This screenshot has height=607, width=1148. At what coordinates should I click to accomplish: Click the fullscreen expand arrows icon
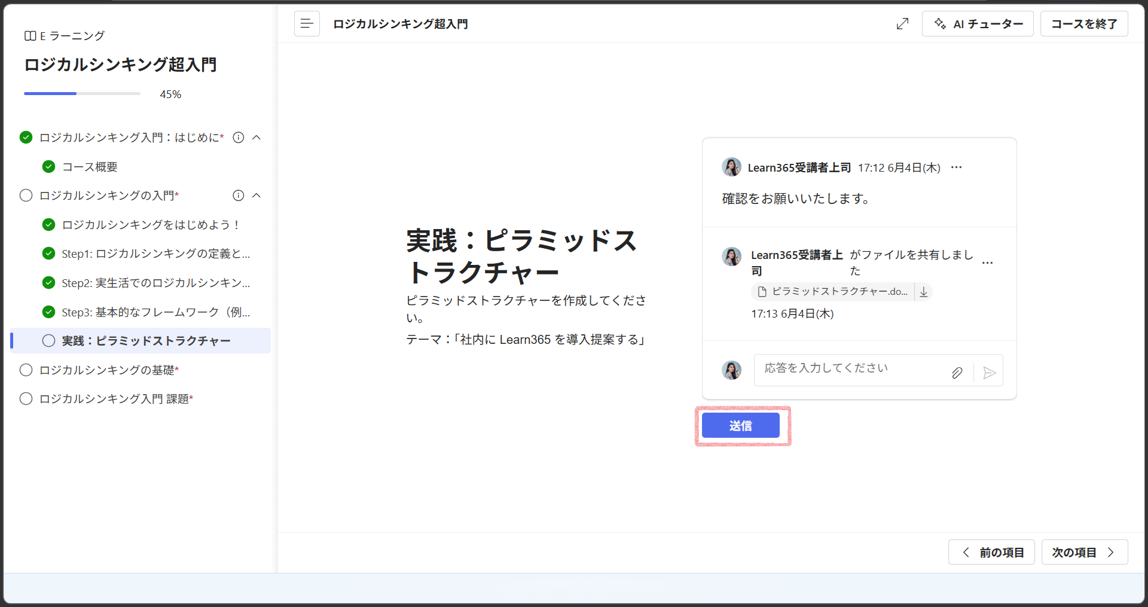[x=902, y=24]
